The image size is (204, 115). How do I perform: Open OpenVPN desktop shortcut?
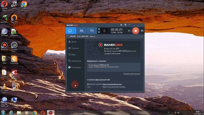[x=14, y=19]
